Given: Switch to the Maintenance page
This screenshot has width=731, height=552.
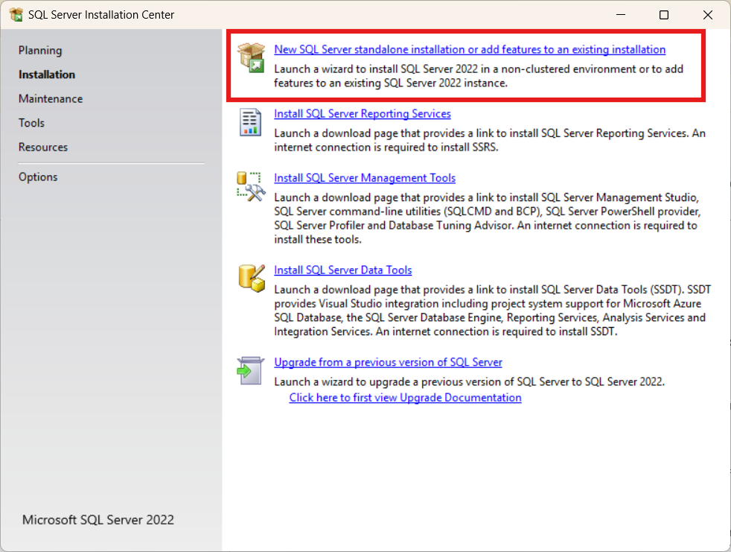Looking at the screenshot, I should coord(51,99).
